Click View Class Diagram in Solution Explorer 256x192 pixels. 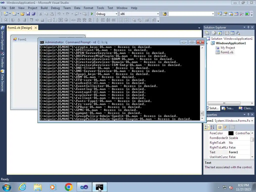pos(238,33)
